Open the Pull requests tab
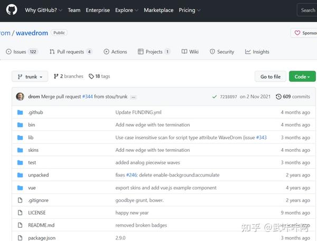317x241 pixels. click(71, 52)
